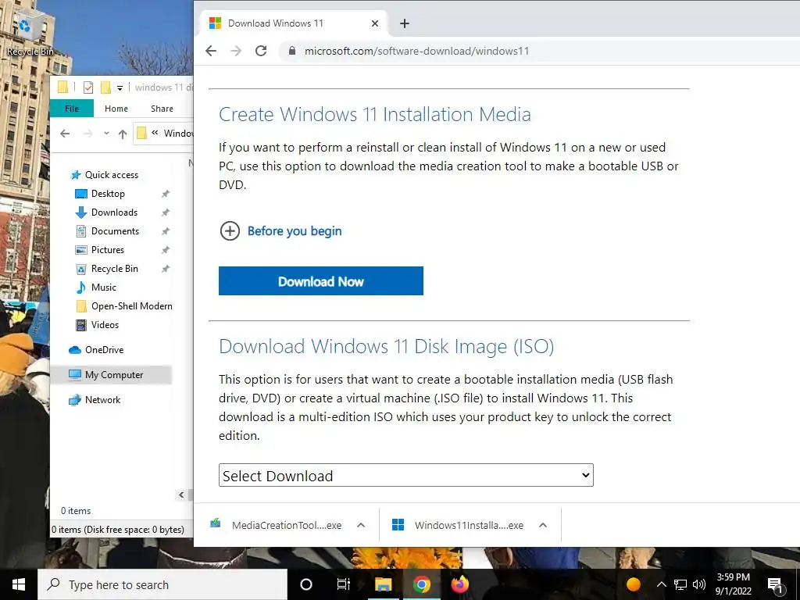Click Explorer's forward navigation arrow
The image size is (800, 600).
pyautogui.click(x=87, y=133)
